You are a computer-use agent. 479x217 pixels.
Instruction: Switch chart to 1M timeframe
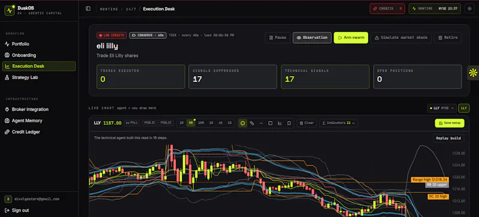tap(181, 123)
